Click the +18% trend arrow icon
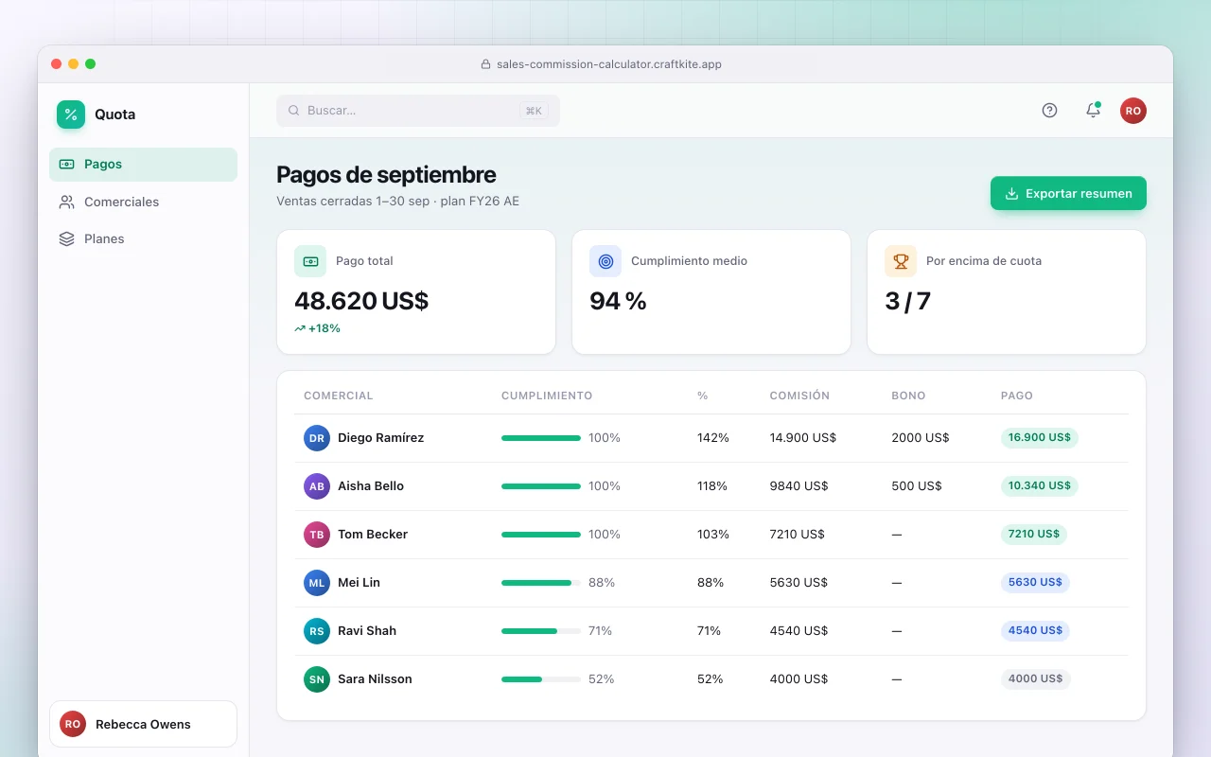Viewport: 1211px width, 757px height. 300,328
